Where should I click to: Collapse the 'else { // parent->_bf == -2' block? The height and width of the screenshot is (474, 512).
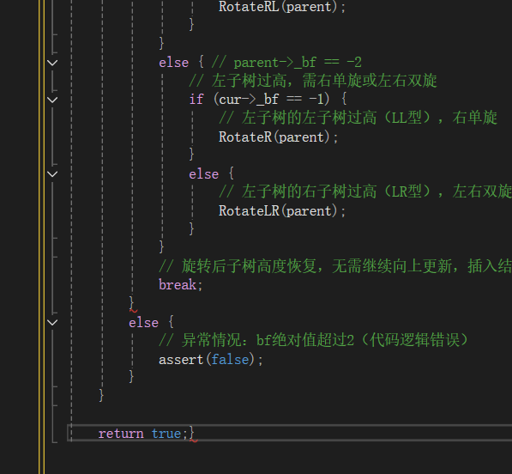[x=52, y=63]
